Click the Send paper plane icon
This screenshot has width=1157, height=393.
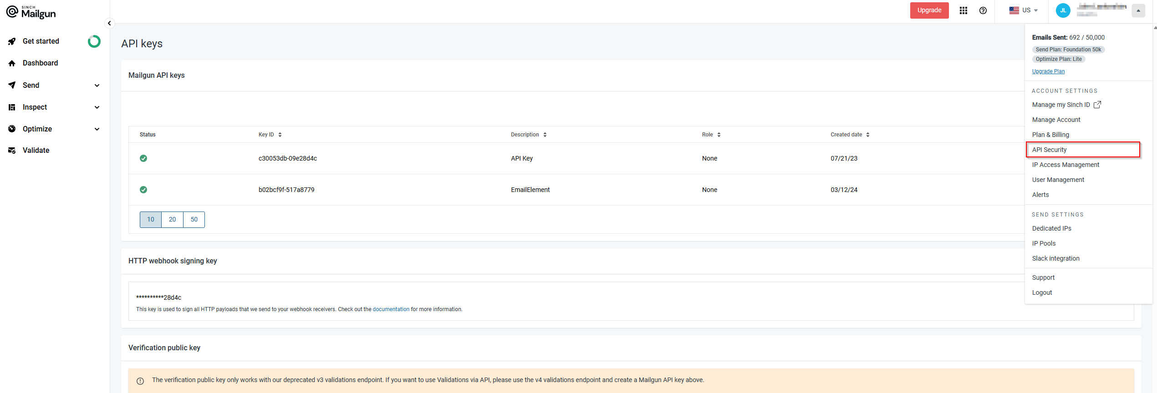coord(12,85)
